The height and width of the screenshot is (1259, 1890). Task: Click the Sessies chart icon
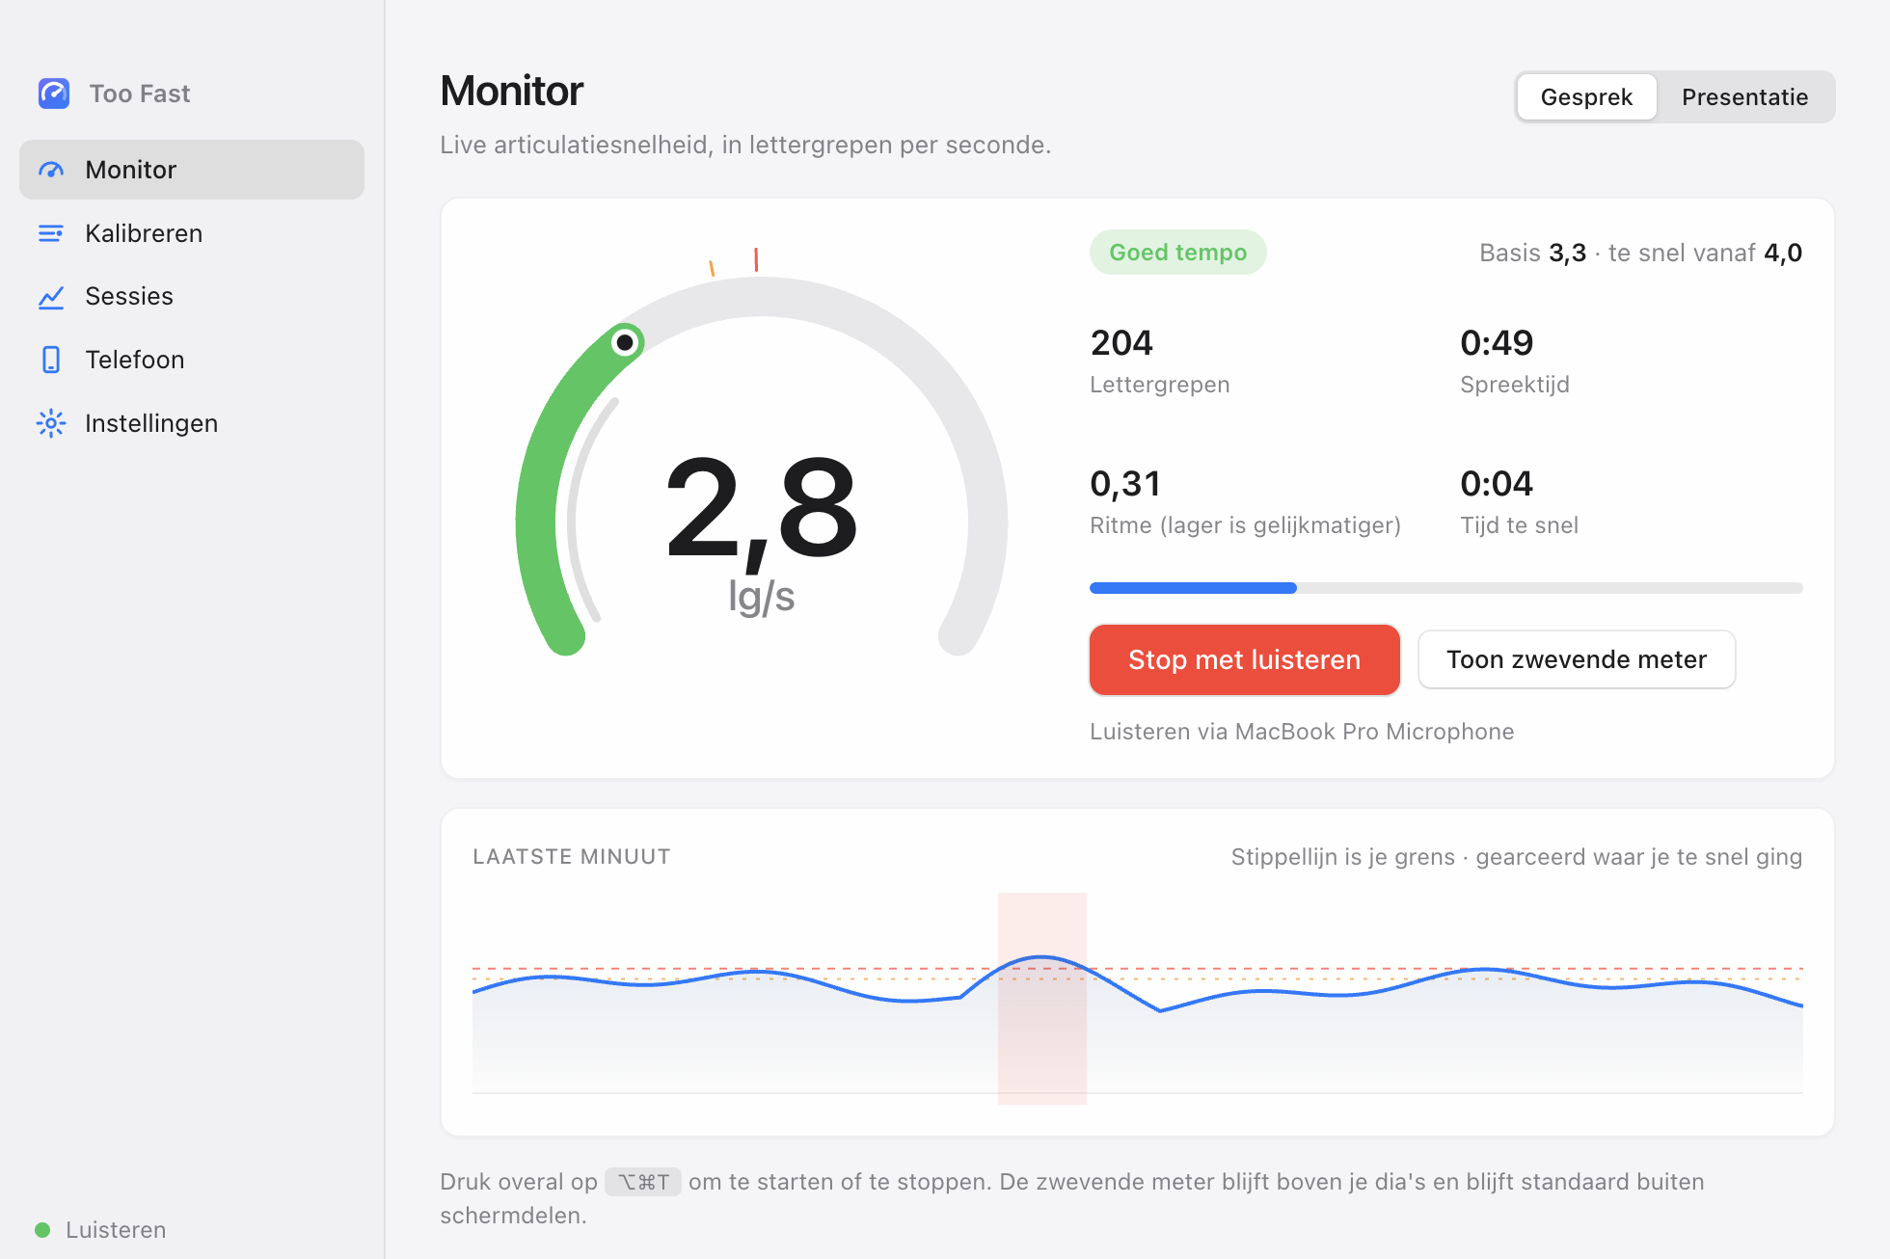click(51, 297)
